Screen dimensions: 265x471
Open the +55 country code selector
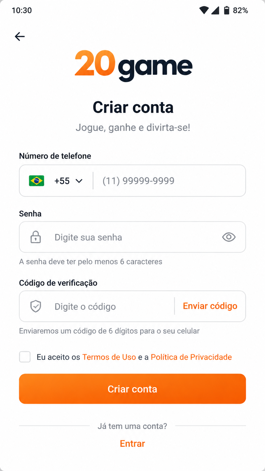tap(68, 181)
